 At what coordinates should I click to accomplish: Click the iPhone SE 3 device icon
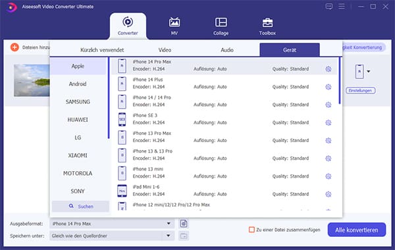(122, 119)
